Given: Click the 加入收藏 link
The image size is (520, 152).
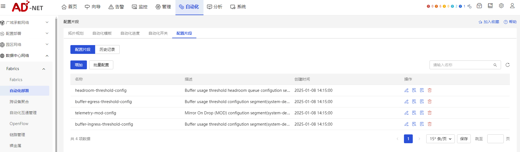Looking at the screenshot, I should coord(489,22).
